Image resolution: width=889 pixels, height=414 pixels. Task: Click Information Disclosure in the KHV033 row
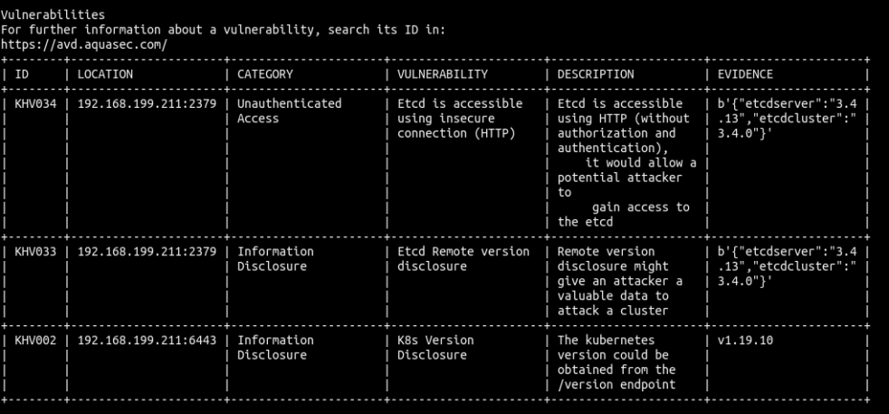pyautogui.click(x=275, y=259)
